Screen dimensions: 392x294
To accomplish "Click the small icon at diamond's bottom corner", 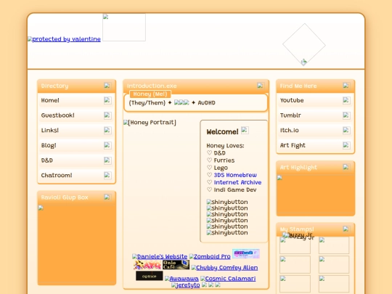I will click(x=303, y=62).
